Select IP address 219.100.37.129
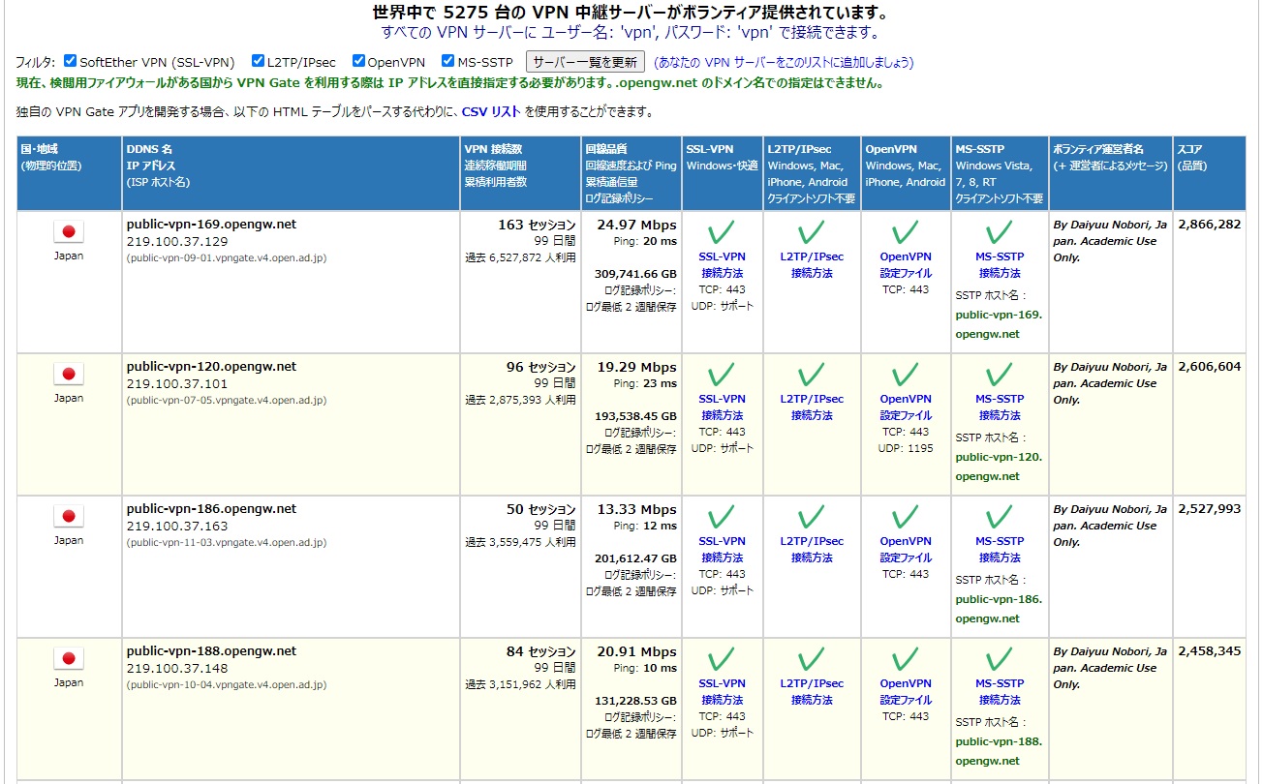1263x784 pixels. tap(177, 241)
